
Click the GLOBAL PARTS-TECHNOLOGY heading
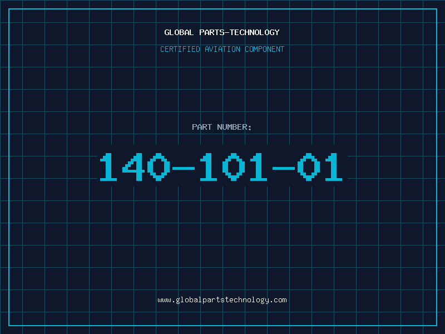pyautogui.click(x=222, y=32)
